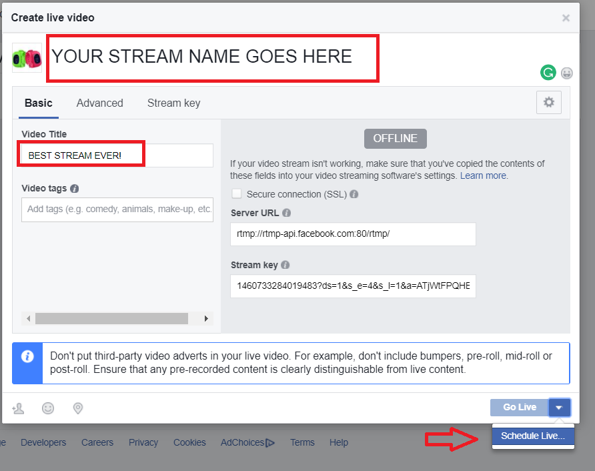Click the "Stream key" field label text
The height and width of the screenshot is (471, 595).
pos(254,265)
